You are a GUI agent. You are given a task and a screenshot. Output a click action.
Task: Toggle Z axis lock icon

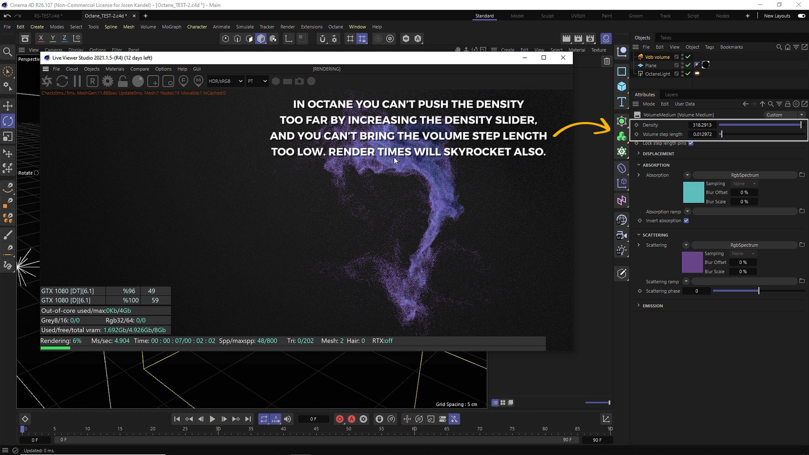pos(64,39)
